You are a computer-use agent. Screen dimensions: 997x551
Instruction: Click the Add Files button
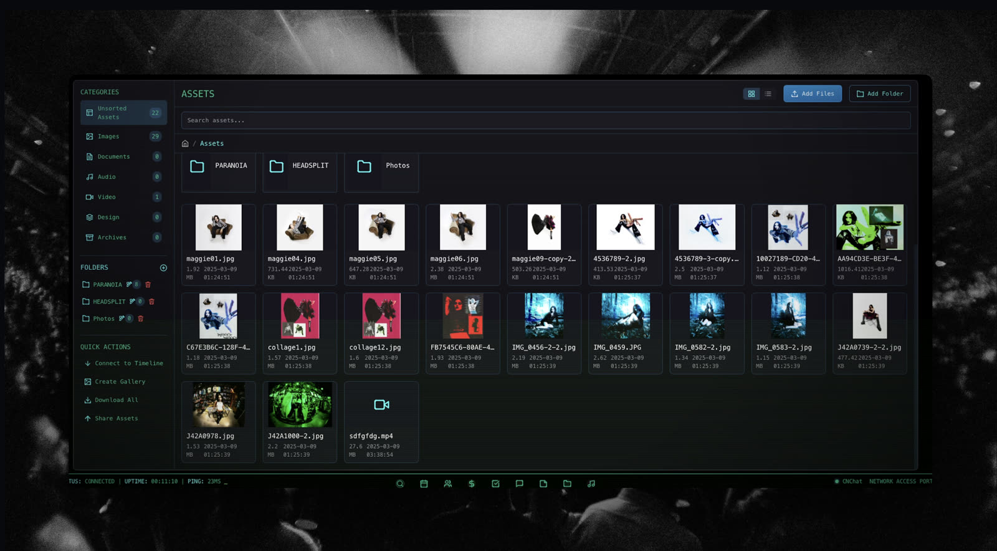pos(813,93)
